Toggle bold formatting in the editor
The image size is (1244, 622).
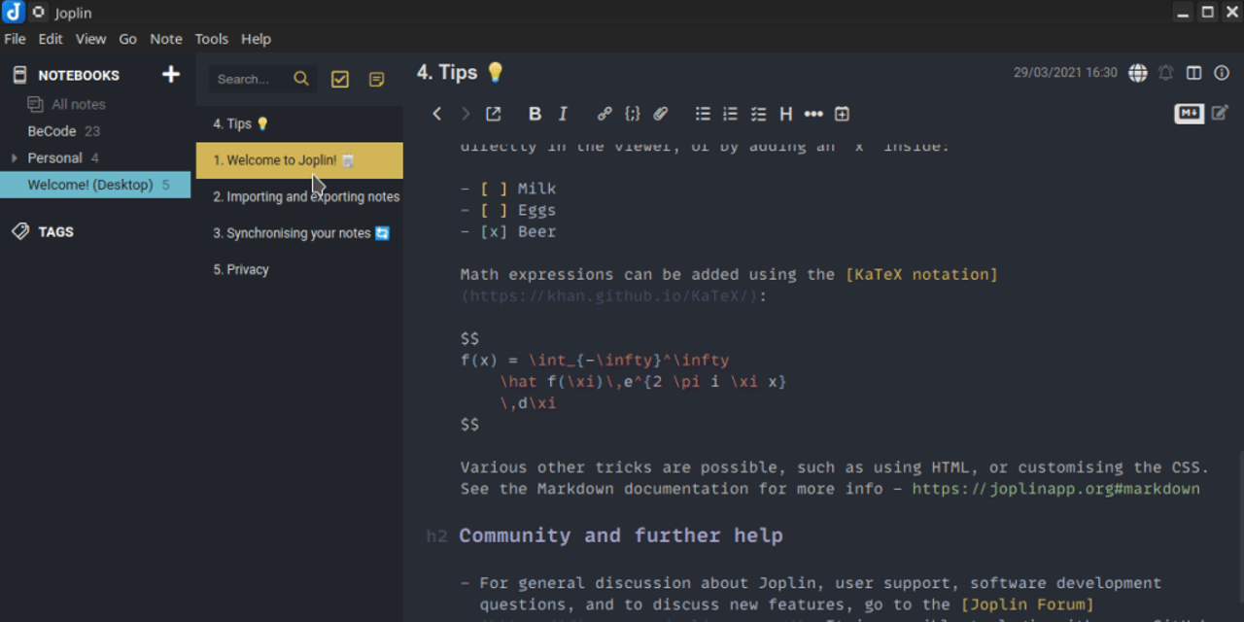(535, 114)
